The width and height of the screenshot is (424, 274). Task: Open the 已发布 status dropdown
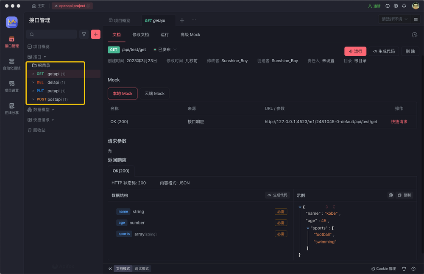tap(165, 50)
